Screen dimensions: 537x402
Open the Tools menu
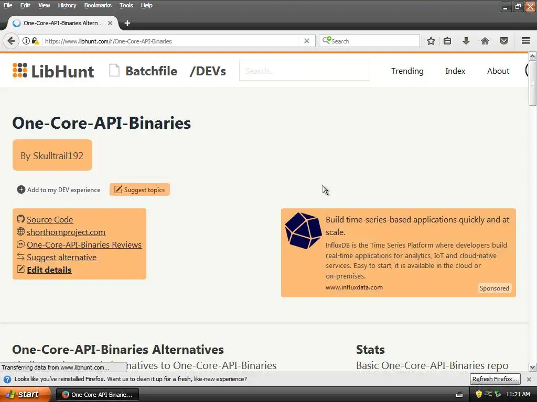[126, 5]
